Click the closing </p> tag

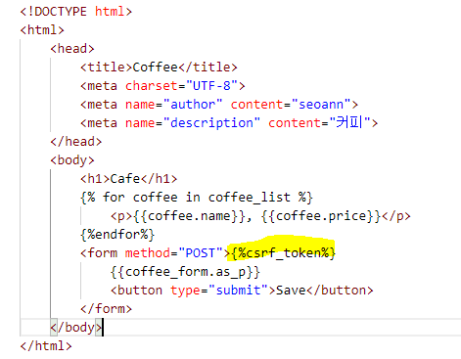(396, 216)
